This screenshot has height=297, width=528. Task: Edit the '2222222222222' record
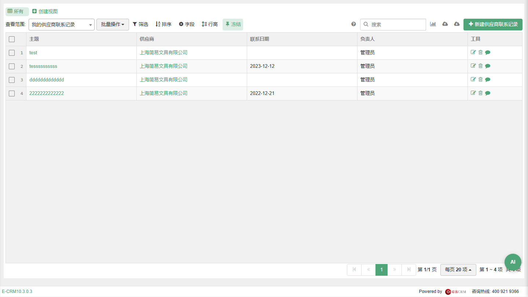pos(473,93)
